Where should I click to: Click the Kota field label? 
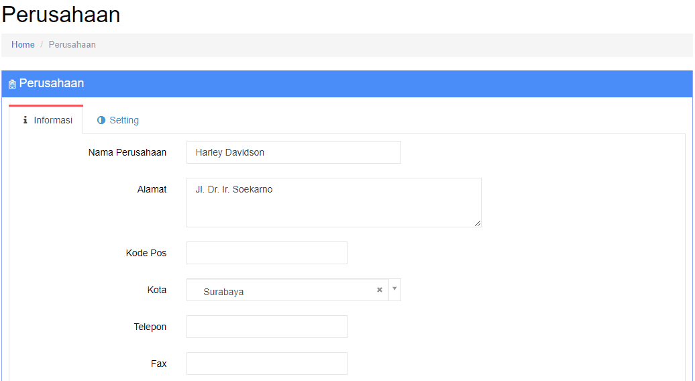(157, 290)
